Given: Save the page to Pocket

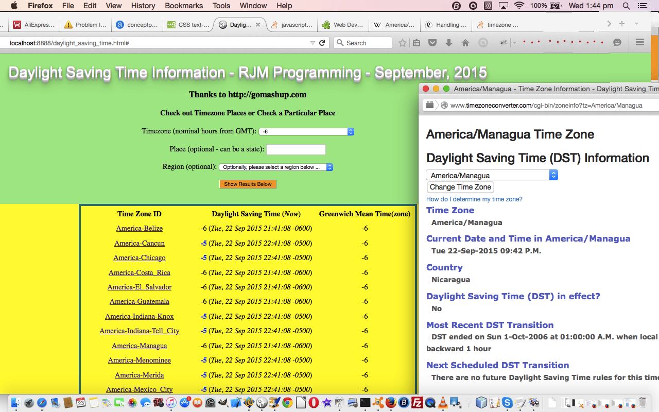Looking at the screenshot, I should 432,42.
